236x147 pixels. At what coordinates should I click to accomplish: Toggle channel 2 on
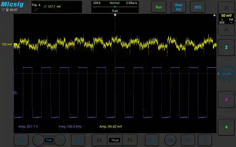(x=226, y=47)
